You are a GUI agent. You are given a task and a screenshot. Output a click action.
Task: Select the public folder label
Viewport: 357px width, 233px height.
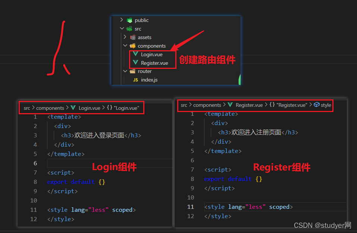[x=142, y=20]
